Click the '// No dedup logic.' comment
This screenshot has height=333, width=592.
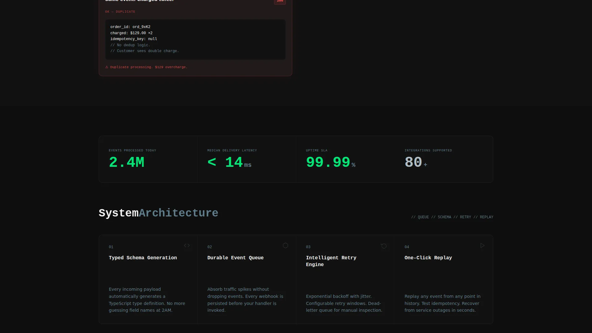click(130, 45)
